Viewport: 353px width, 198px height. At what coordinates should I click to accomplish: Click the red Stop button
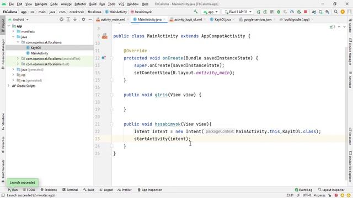pyautogui.click(x=306, y=12)
